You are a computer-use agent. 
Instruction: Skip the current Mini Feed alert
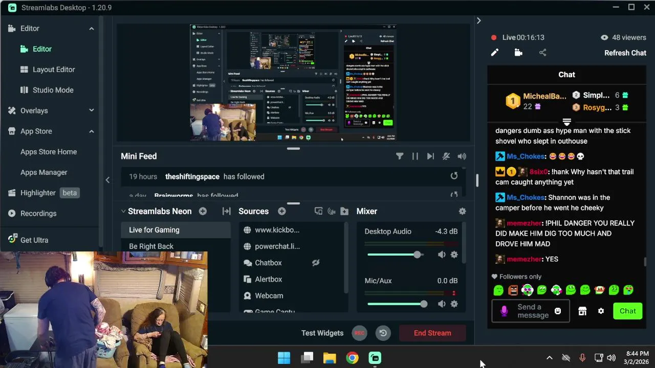click(430, 156)
